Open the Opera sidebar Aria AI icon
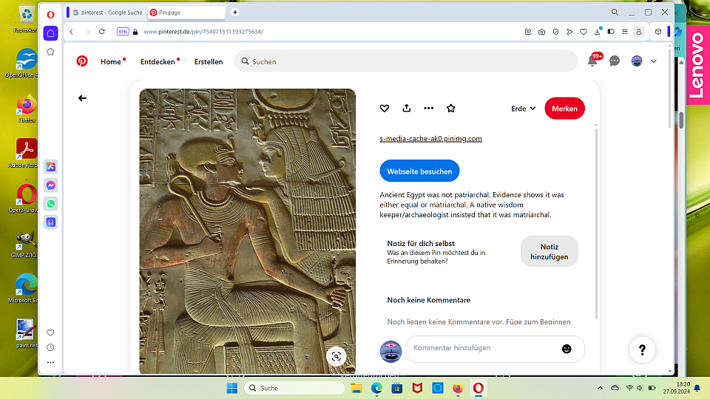The image size is (710, 399). [51, 167]
